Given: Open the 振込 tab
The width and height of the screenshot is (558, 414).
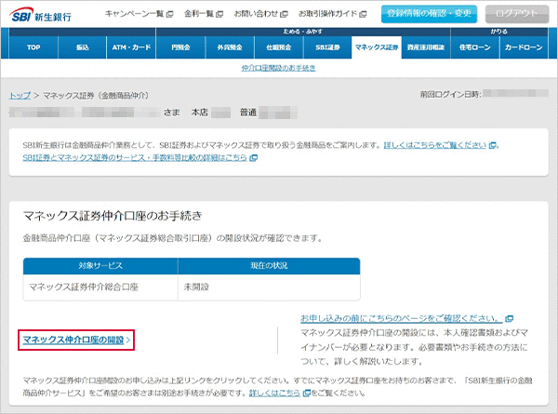Looking at the screenshot, I should tap(83, 46).
